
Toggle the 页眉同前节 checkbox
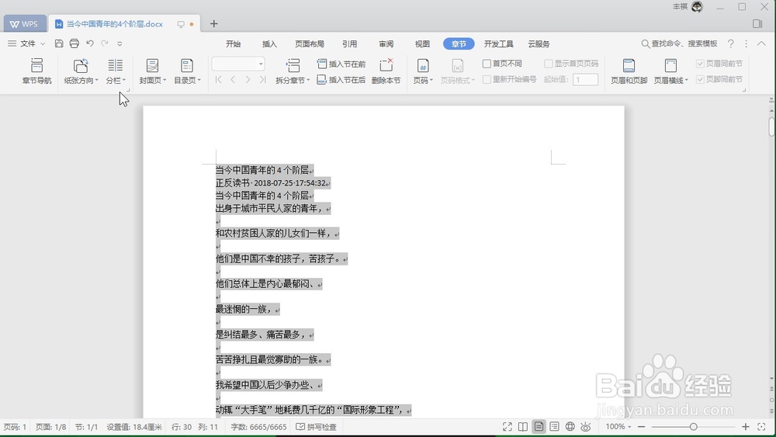click(700, 64)
